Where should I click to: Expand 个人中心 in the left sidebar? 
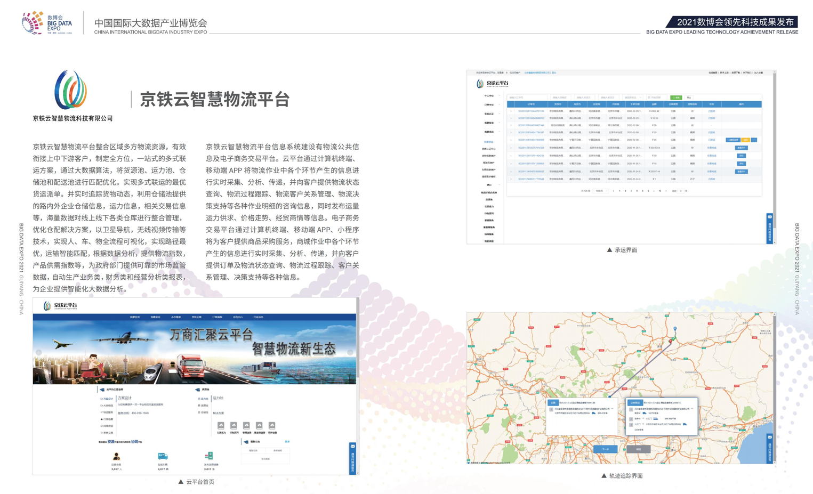(x=489, y=96)
